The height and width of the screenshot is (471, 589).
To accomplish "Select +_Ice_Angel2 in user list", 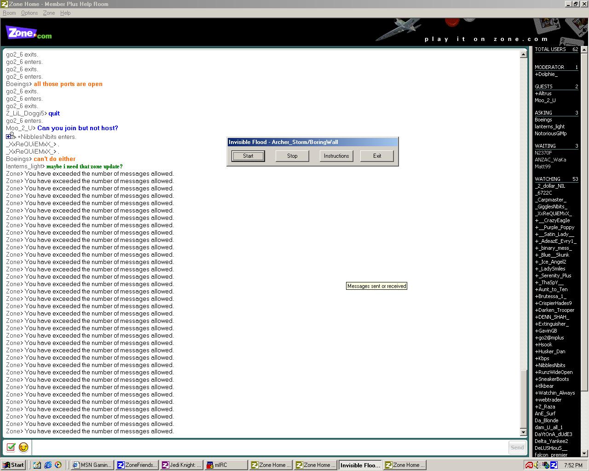I will pyautogui.click(x=550, y=262).
